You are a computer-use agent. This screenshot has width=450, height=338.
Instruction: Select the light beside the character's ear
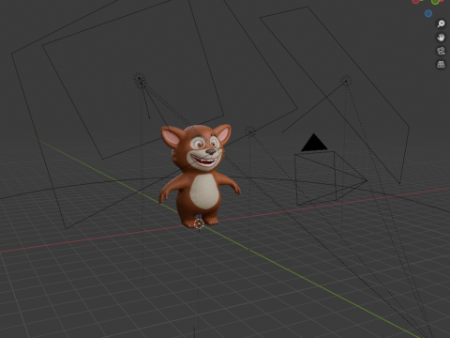pos(250,131)
